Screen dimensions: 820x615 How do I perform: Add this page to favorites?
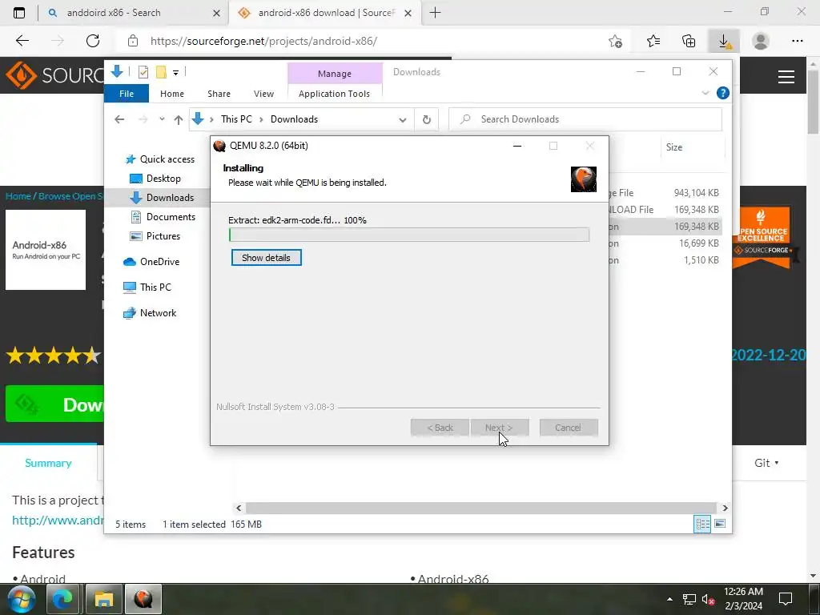tap(616, 41)
